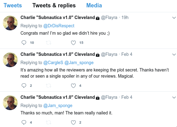Retweet the 'Congrats man!' tweet
The image size is (177, 127).
pyautogui.click(x=48, y=43)
